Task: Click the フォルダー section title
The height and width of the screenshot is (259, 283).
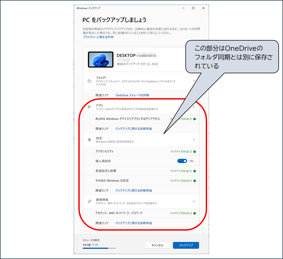Action: click(101, 78)
